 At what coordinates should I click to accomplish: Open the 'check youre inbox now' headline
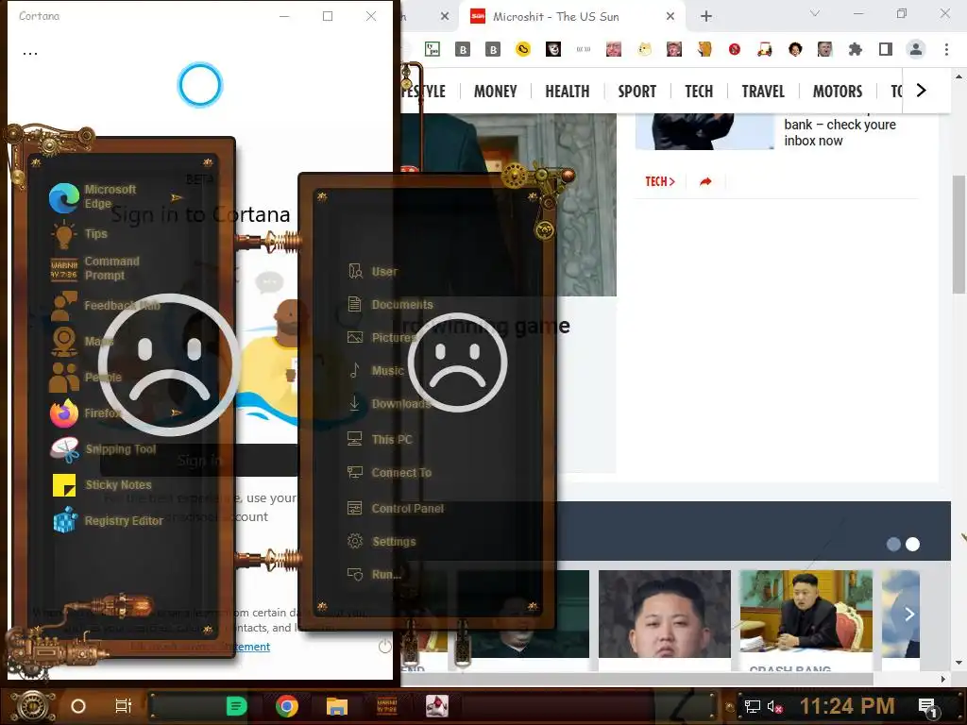click(x=840, y=132)
